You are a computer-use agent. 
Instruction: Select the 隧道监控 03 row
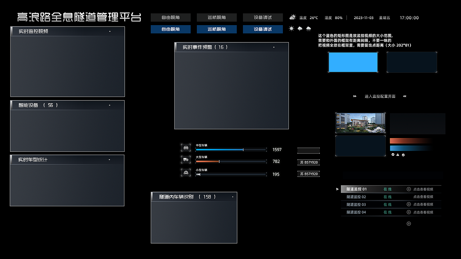[x=391, y=204]
